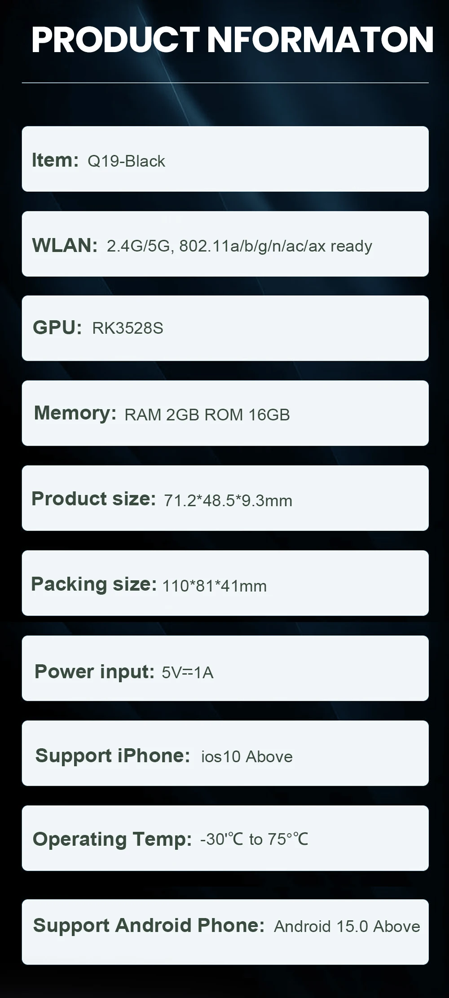
Task: Click the Operating Temp label
Action: point(112,839)
